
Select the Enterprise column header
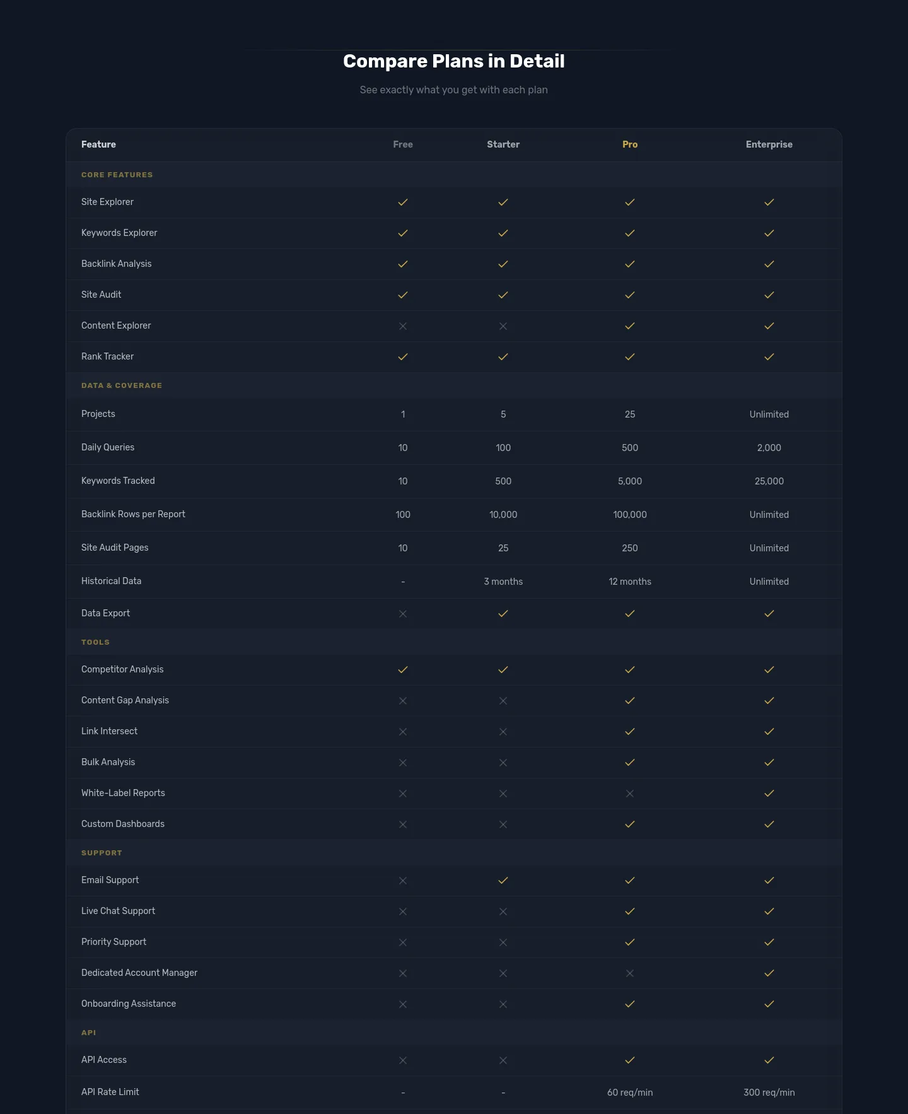tap(769, 144)
